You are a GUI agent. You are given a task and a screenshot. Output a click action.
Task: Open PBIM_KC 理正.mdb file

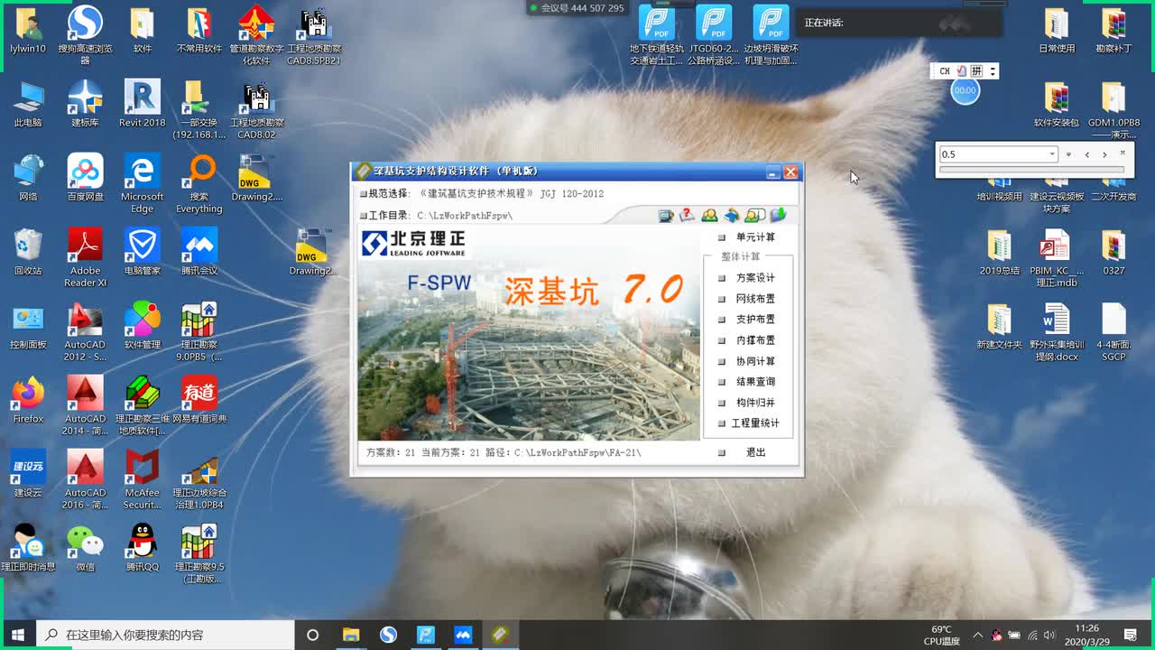point(1057,258)
